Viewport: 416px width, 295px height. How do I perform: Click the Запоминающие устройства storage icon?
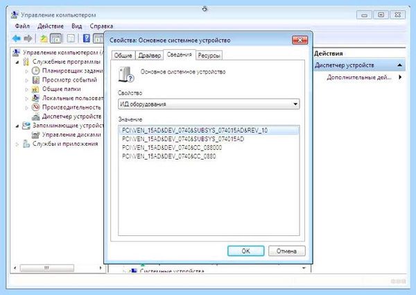coord(26,126)
